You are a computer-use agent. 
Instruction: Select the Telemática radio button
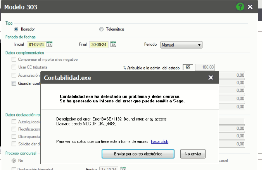[101, 29]
